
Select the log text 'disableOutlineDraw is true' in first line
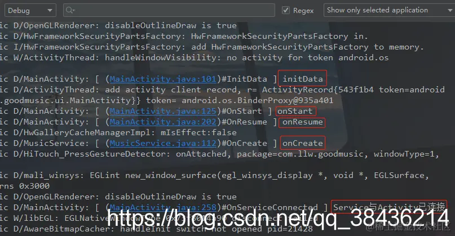click(171, 25)
